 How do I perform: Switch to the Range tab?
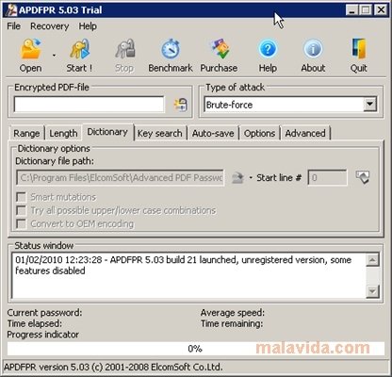[26, 133]
